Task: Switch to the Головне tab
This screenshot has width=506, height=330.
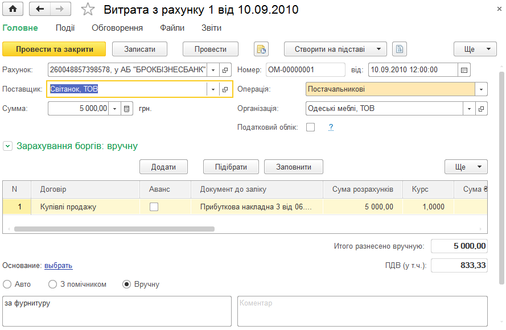Action: pyautogui.click(x=20, y=28)
